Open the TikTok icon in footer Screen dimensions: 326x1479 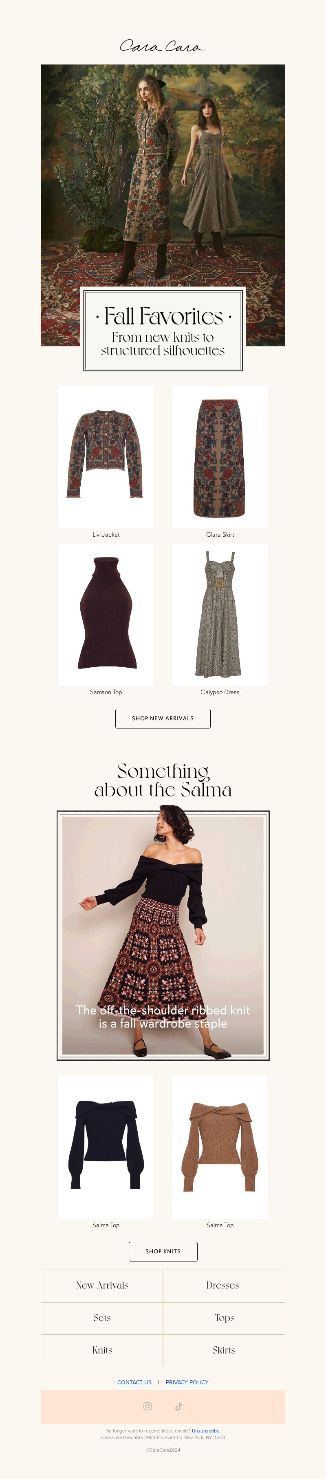coord(179,1406)
